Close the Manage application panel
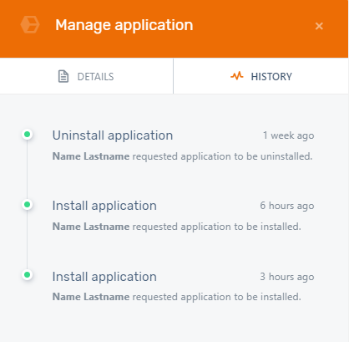This screenshot has height=342, width=349. click(319, 26)
